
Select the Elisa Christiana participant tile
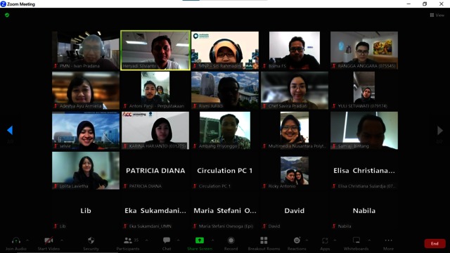364,170
